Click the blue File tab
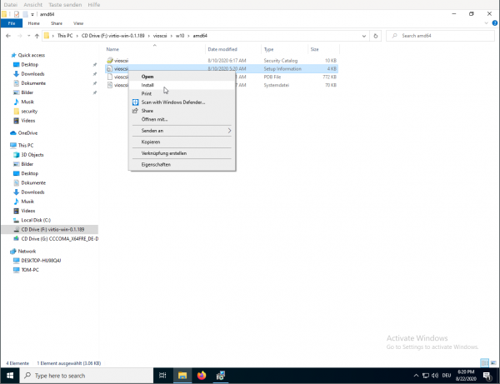 [12, 23]
